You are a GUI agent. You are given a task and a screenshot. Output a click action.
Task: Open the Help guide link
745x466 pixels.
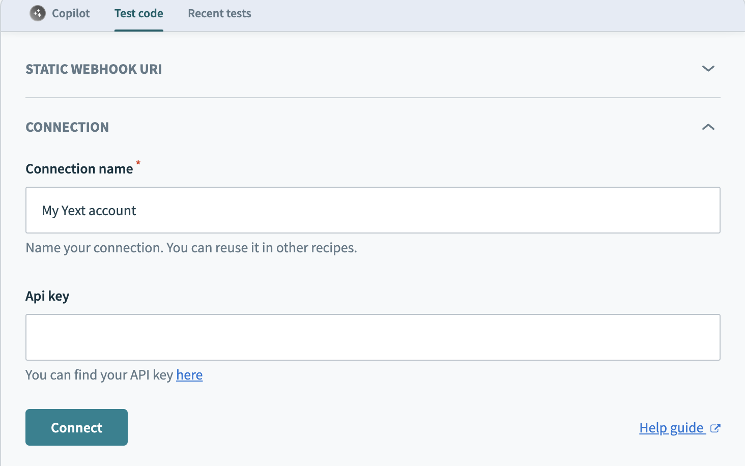tap(671, 428)
